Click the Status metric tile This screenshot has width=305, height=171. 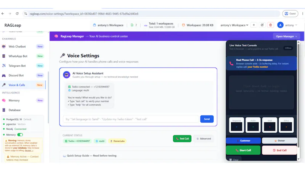[286, 125]
